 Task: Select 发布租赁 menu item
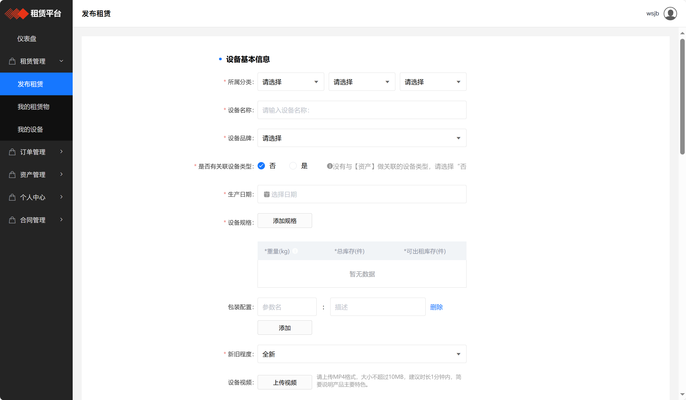36,84
